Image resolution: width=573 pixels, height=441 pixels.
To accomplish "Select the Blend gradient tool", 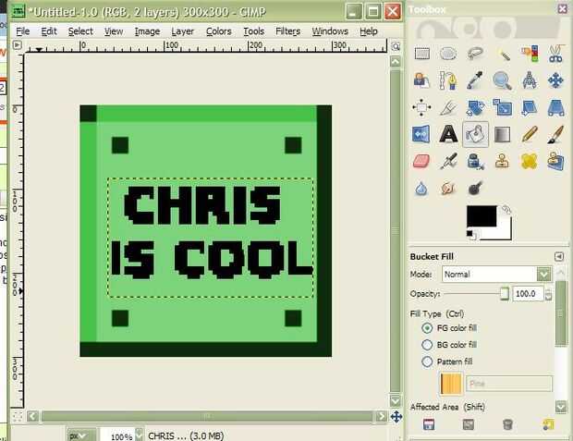I will pos(503,135).
